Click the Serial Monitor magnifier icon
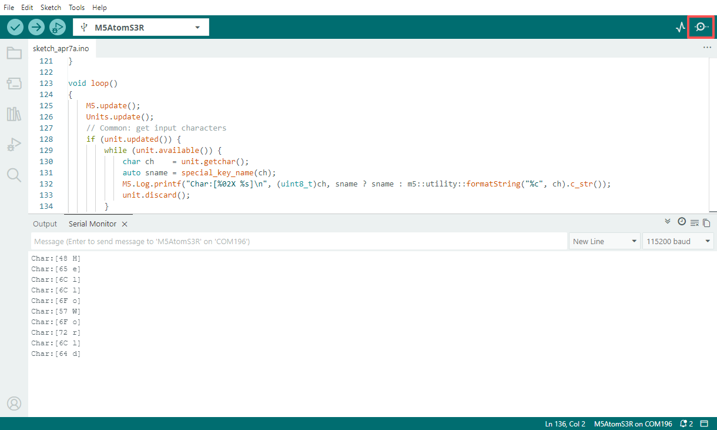The image size is (717, 430). pyautogui.click(x=701, y=27)
